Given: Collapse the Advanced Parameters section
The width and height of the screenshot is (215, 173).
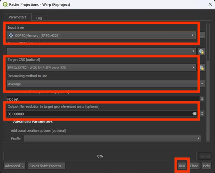Looking at the screenshot, I should click(9, 122).
